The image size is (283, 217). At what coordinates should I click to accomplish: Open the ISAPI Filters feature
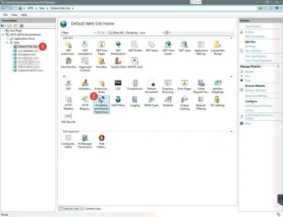click(x=118, y=101)
